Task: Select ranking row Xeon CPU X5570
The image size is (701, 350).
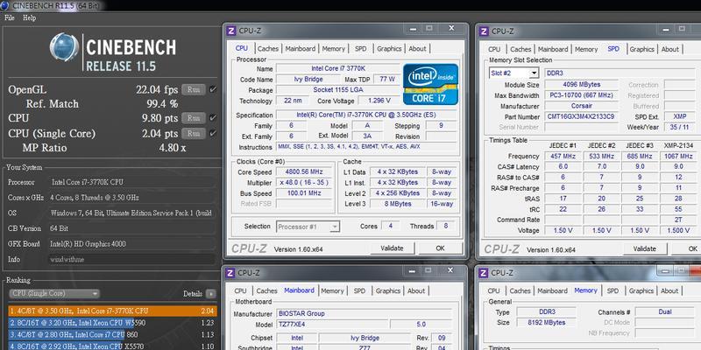Action: coord(113,346)
